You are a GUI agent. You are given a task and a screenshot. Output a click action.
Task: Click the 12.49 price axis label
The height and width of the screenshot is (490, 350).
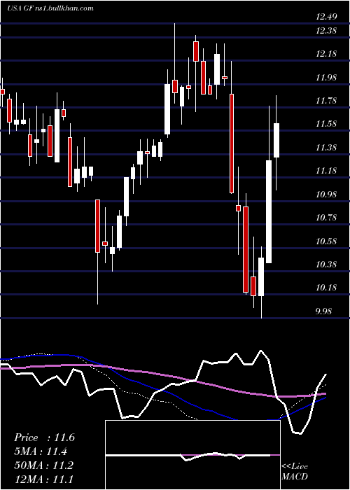click(326, 17)
